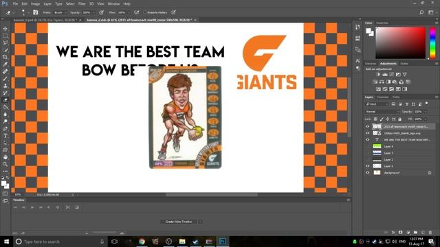Open the layer Opacity dropdown arrow
The height and width of the screenshot is (247, 440).
(426, 111)
